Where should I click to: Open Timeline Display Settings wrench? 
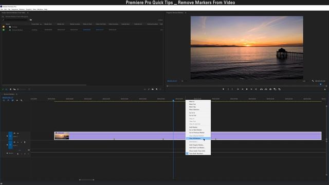(22, 101)
